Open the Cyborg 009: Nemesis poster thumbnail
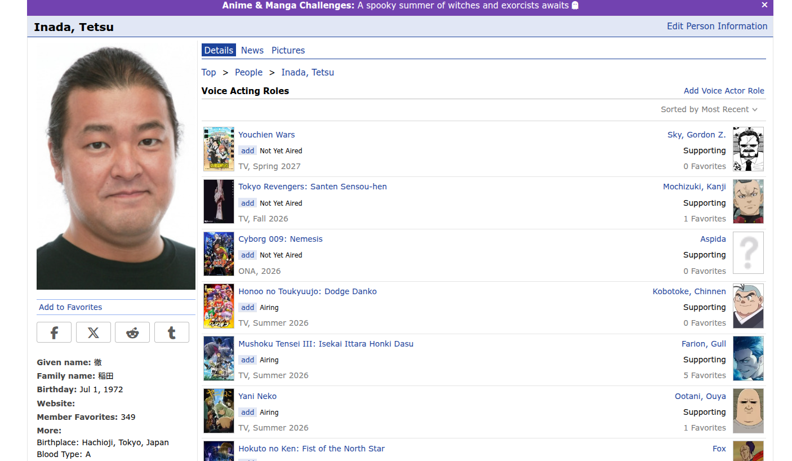The height and width of the screenshot is (461, 792). coord(219,254)
